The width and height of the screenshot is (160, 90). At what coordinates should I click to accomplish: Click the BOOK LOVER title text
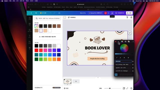[x=97, y=48]
